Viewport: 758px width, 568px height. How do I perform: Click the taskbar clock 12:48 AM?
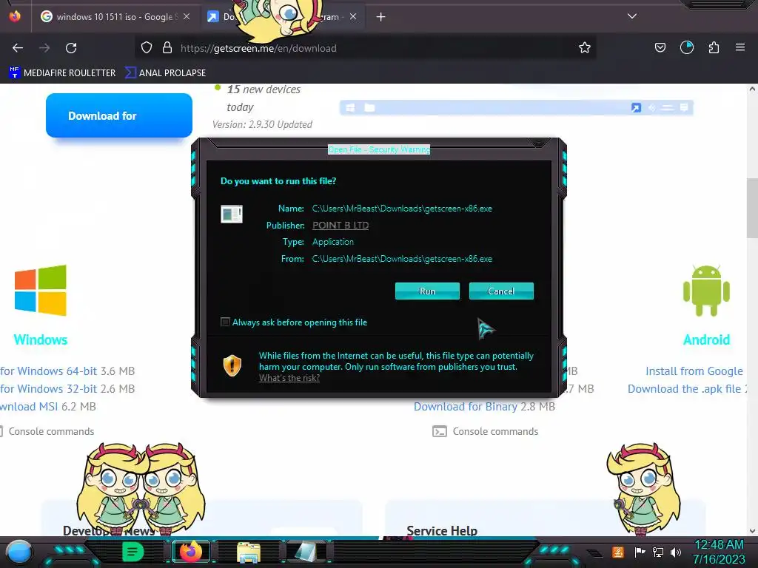point(719,544)
